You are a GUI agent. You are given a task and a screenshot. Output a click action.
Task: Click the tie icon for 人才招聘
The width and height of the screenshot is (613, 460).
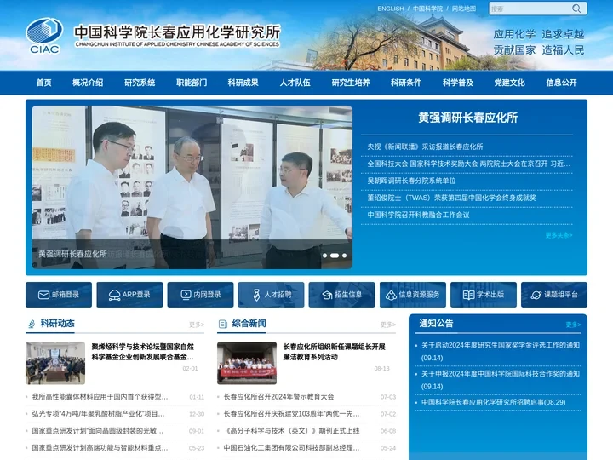tap(256, 295)
